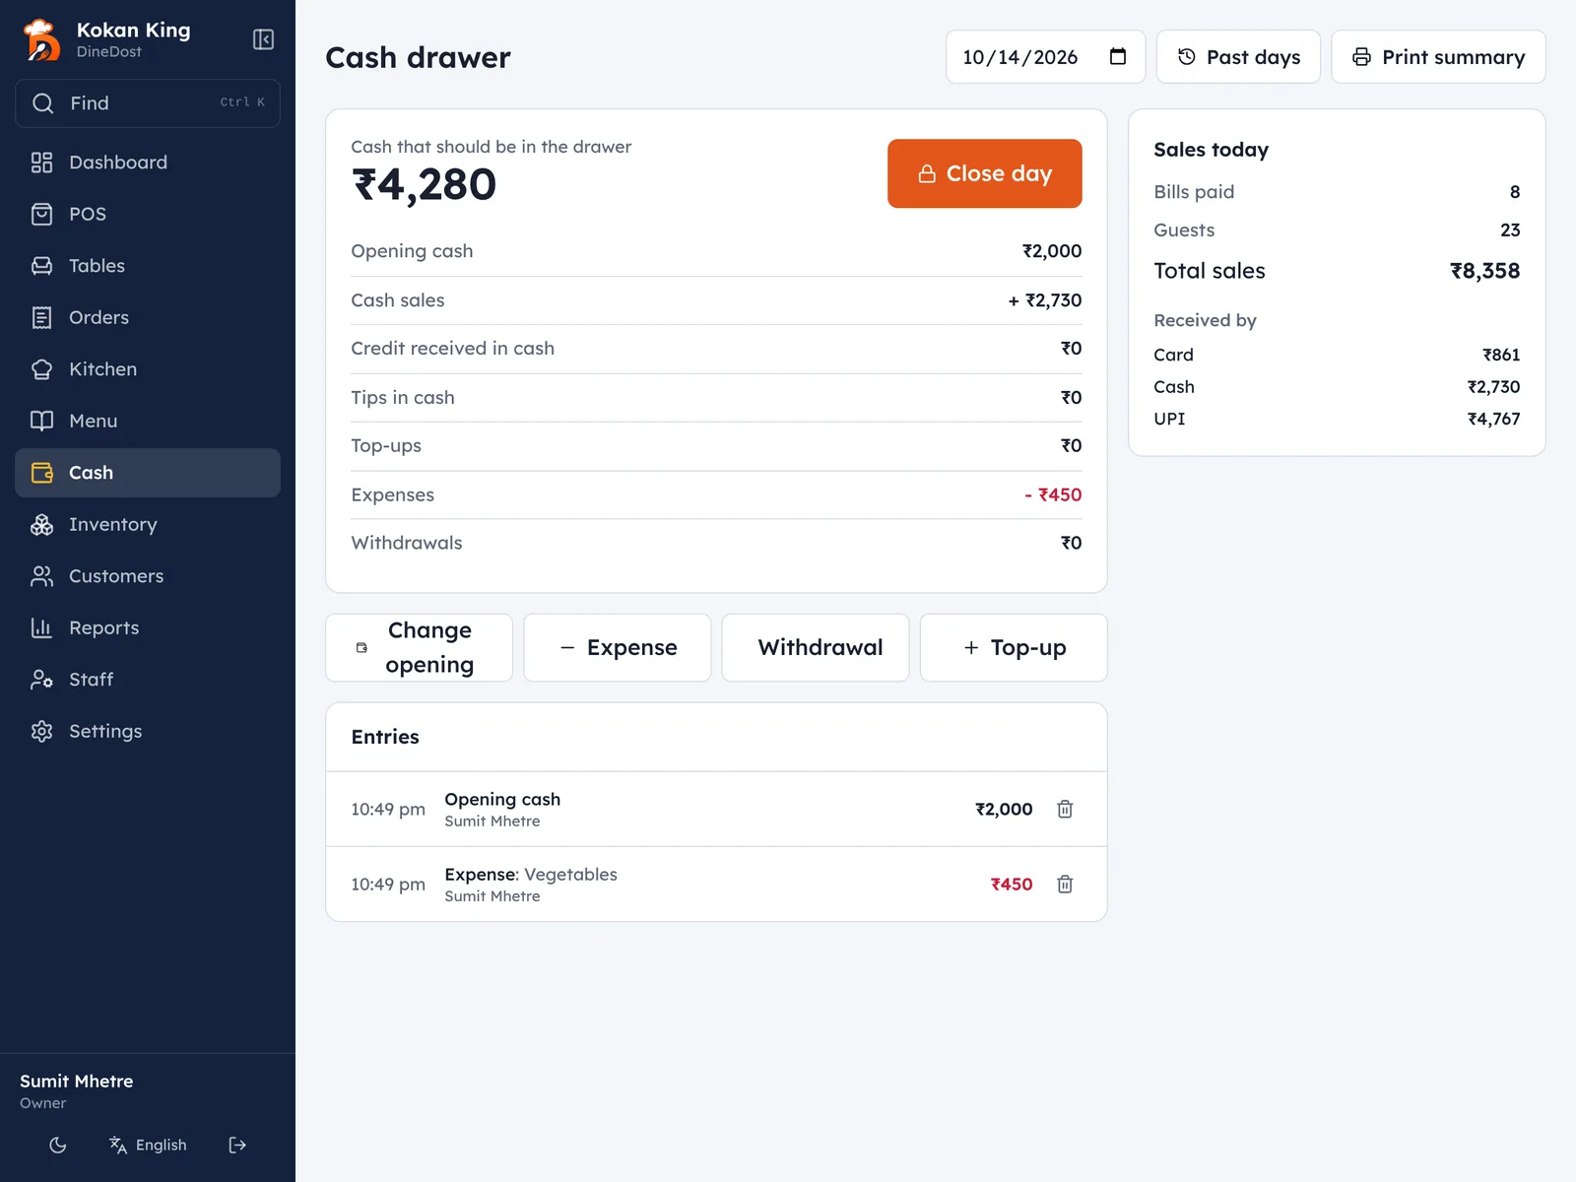1576x1182 pixels.
Task: Collapse the sidebar panel icon
Action: pyautogui.click(x=263, y=39)
